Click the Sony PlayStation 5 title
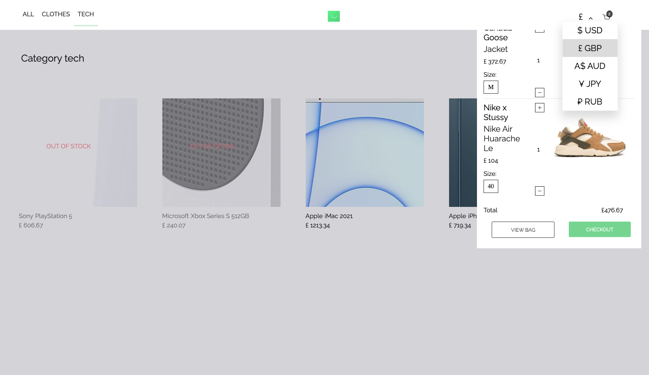Screen dimensions: 649x375 point(45,216)
